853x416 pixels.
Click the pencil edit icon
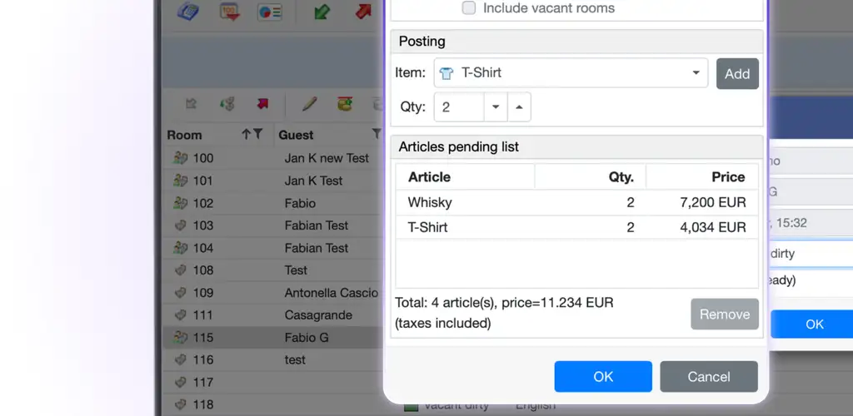click(310, 104)
